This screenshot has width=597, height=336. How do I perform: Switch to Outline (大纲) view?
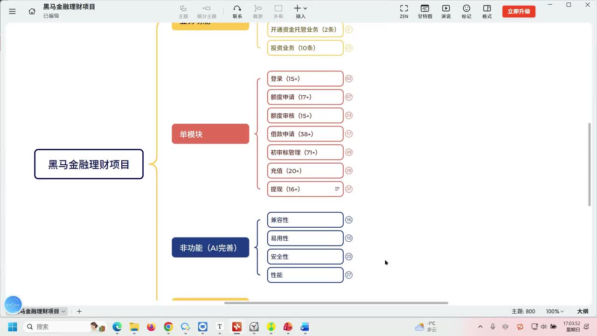(x=583, y=311)
